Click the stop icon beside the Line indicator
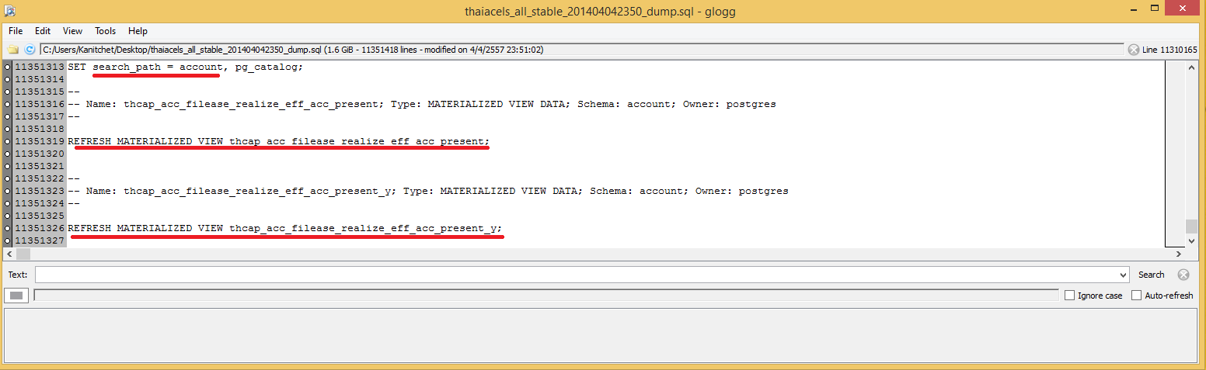The width and height of the screenshot is (1206, 370). pos(1134,50)
